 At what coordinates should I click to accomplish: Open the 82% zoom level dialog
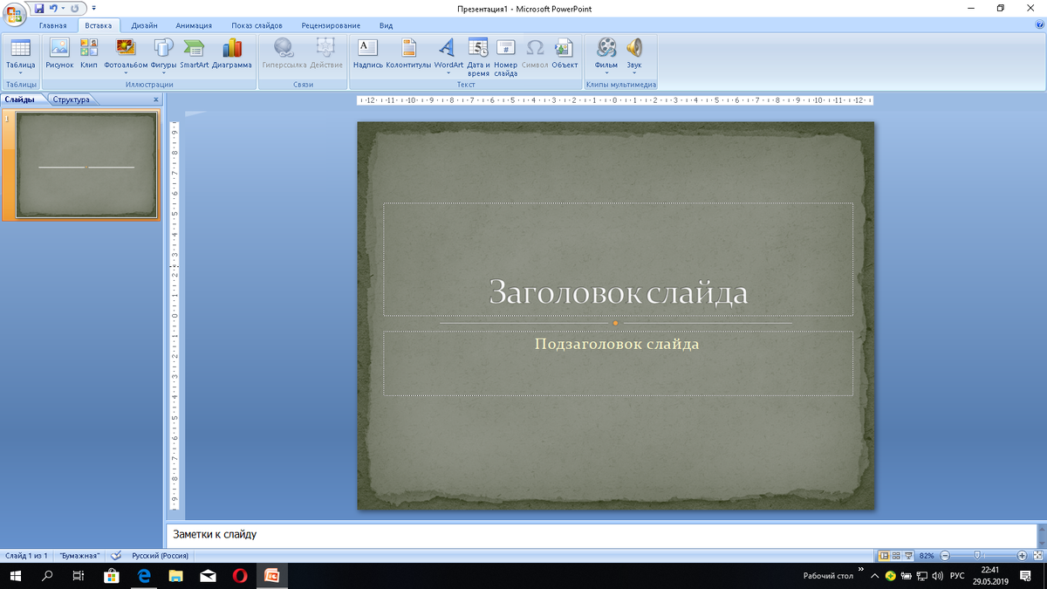927,555
